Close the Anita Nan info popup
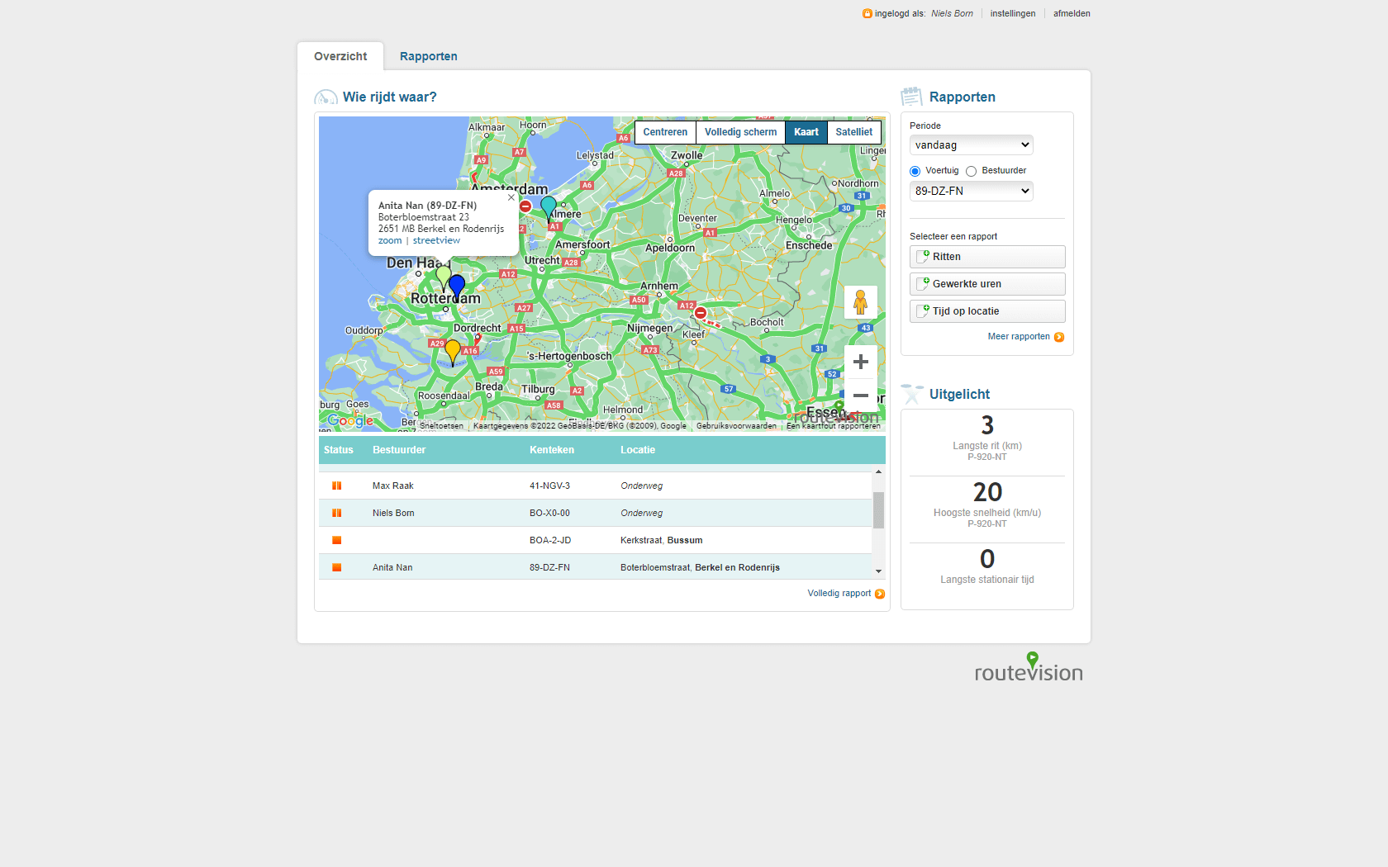The width and height of the screenshot is (1388, 867). pyautogui.click(x=511, y=197)
